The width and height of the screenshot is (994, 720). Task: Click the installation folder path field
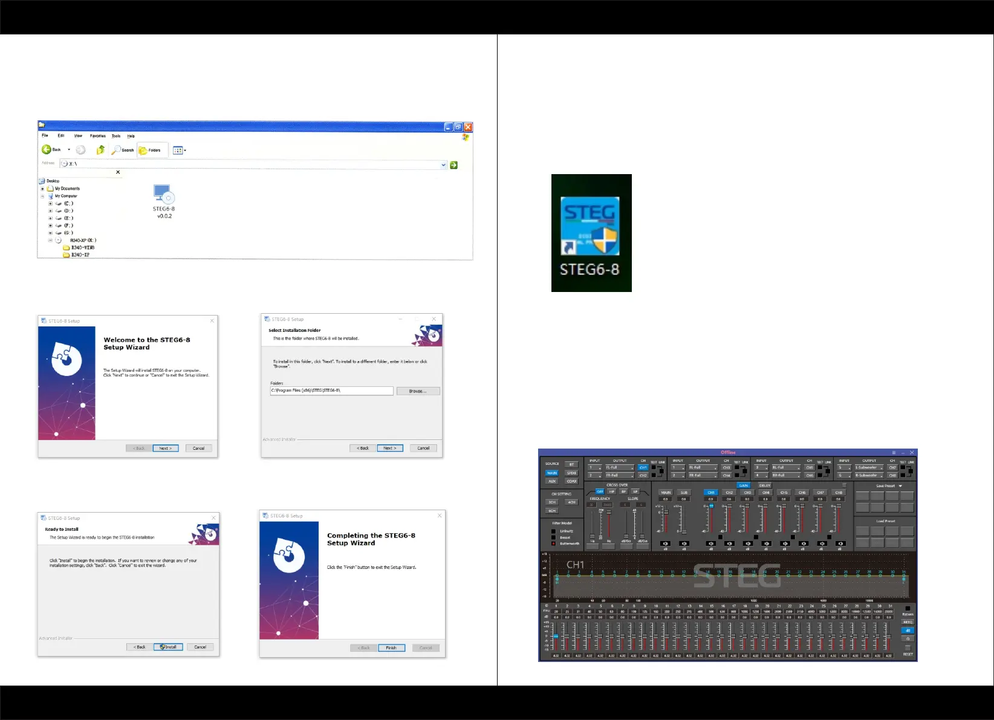(x=331, y=391)
